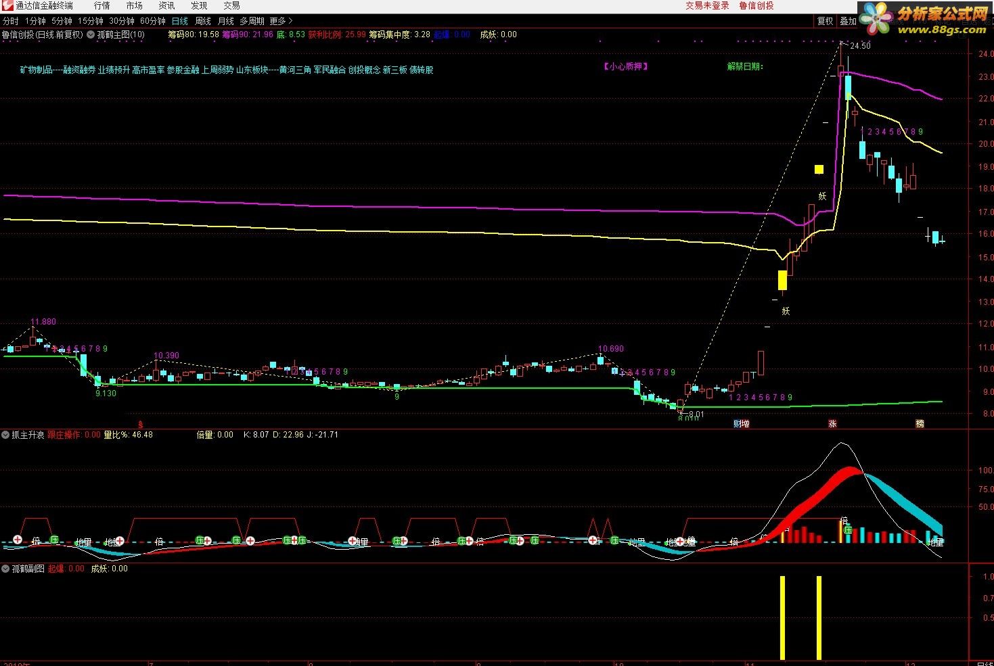Click the first red plus buy signal icon

click(x=18, y=540)
